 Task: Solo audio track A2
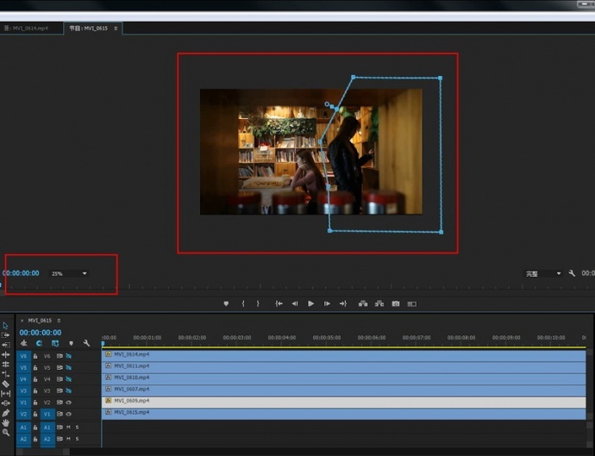pyautogui.click(x=76, y=439)
